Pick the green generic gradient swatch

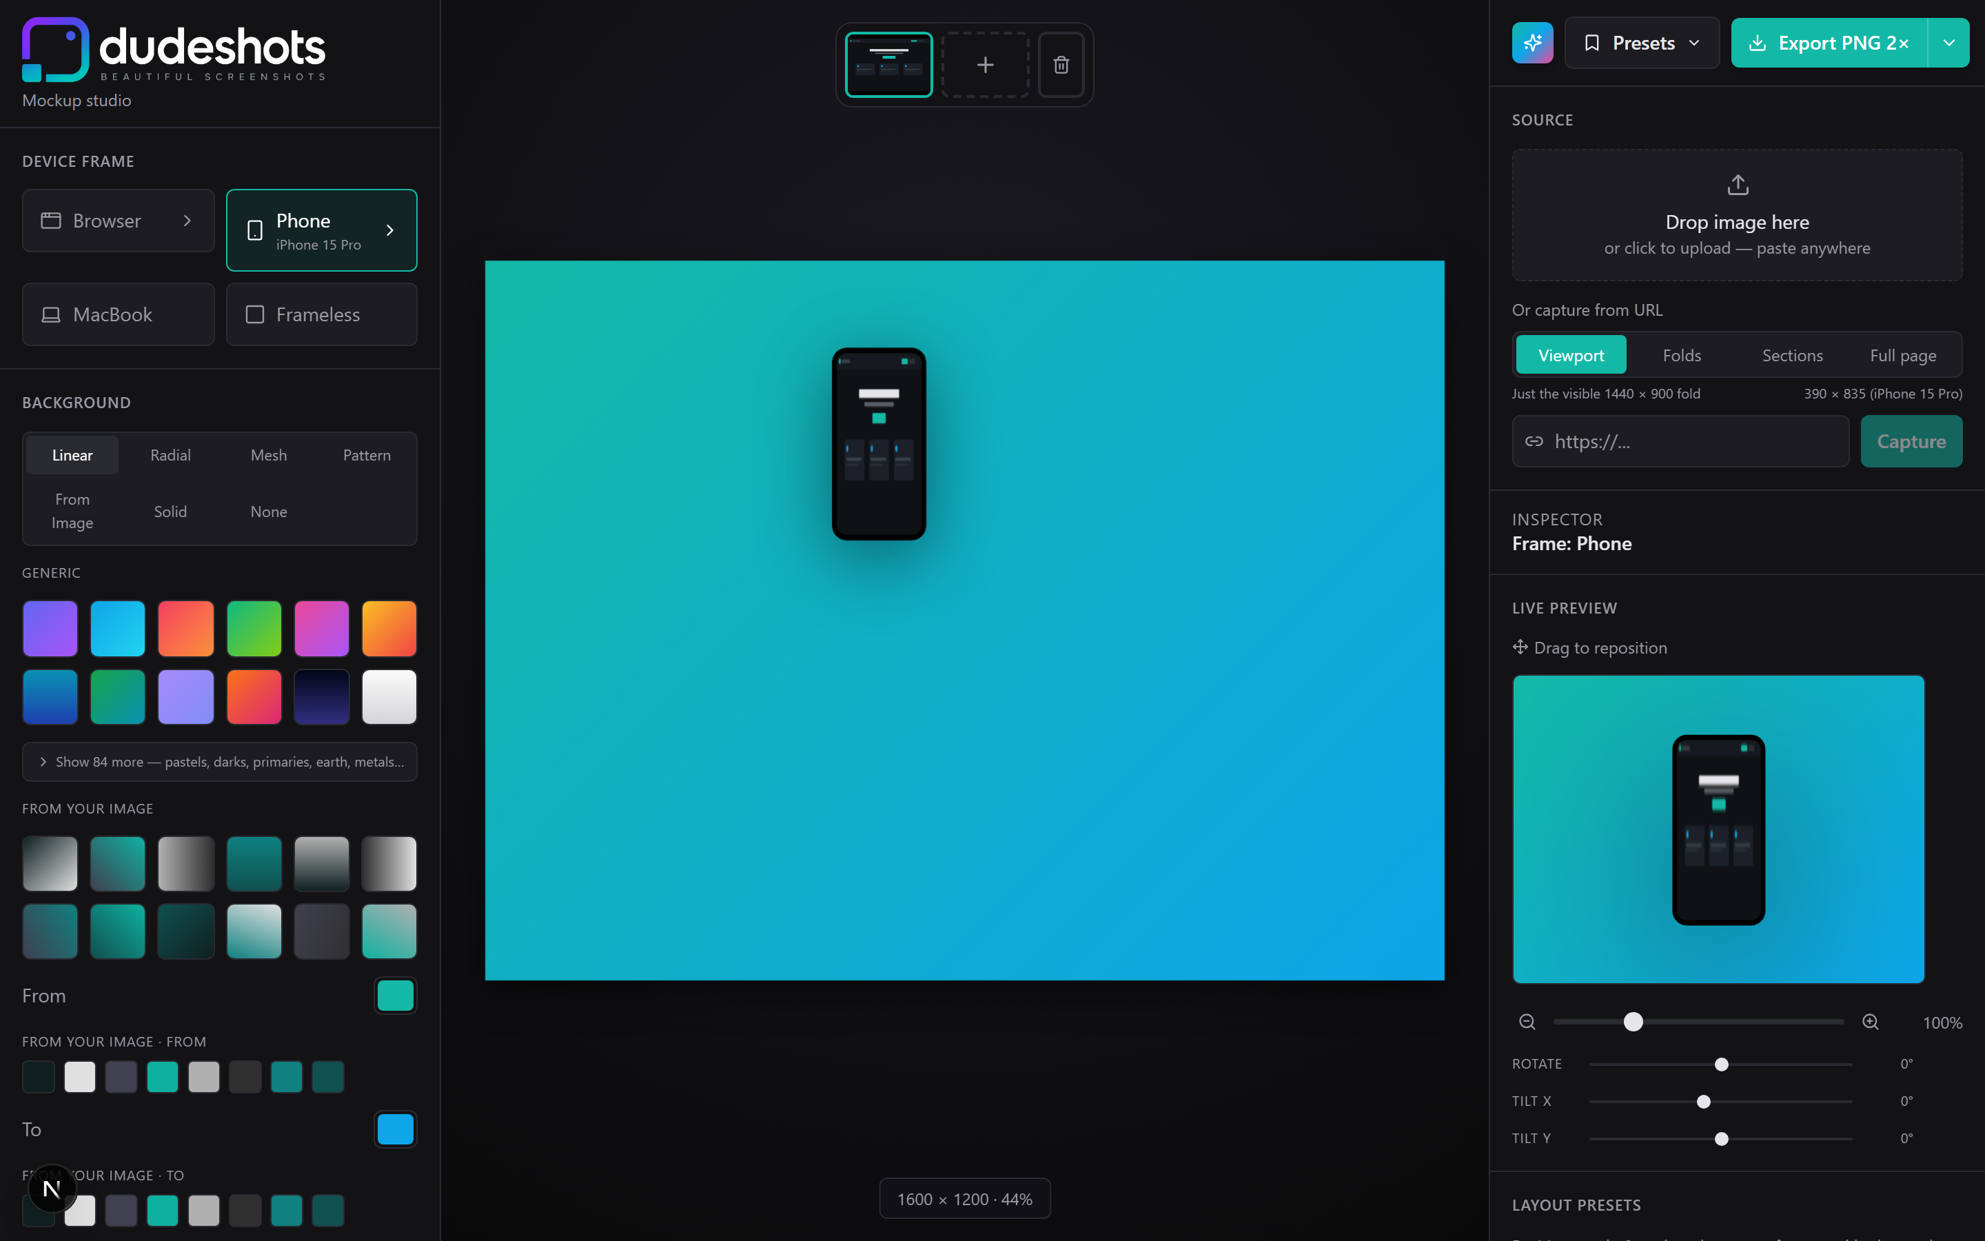coord(254,629)
